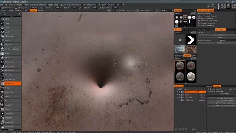The height and width of the screenshot is (133, 236).
Task: Select the Undercuts tool
Action: 11,126
